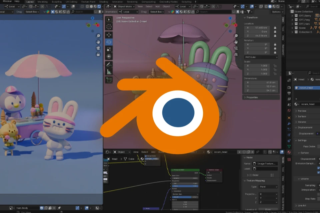The image size is (320, 213).
Task: Toggle lock on Location X
Action: 275,28
